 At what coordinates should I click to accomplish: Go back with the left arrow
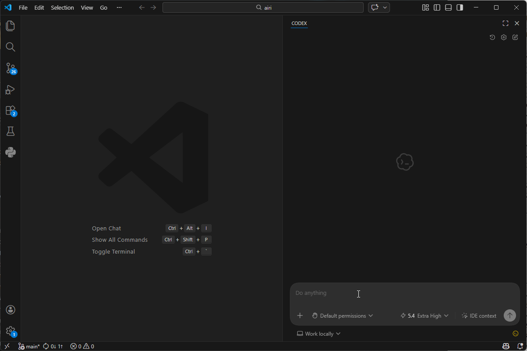point(142,7)
